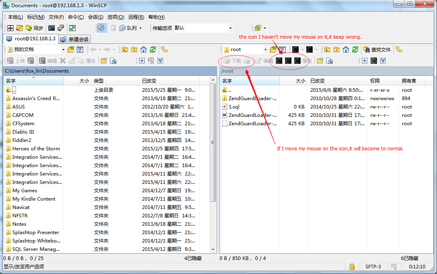
Task: Click the 查找文件 find files button
Action: tap(377, 49)
